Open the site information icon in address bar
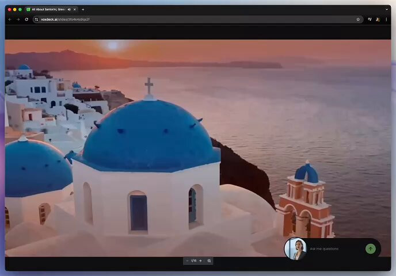 coord(36,20)
